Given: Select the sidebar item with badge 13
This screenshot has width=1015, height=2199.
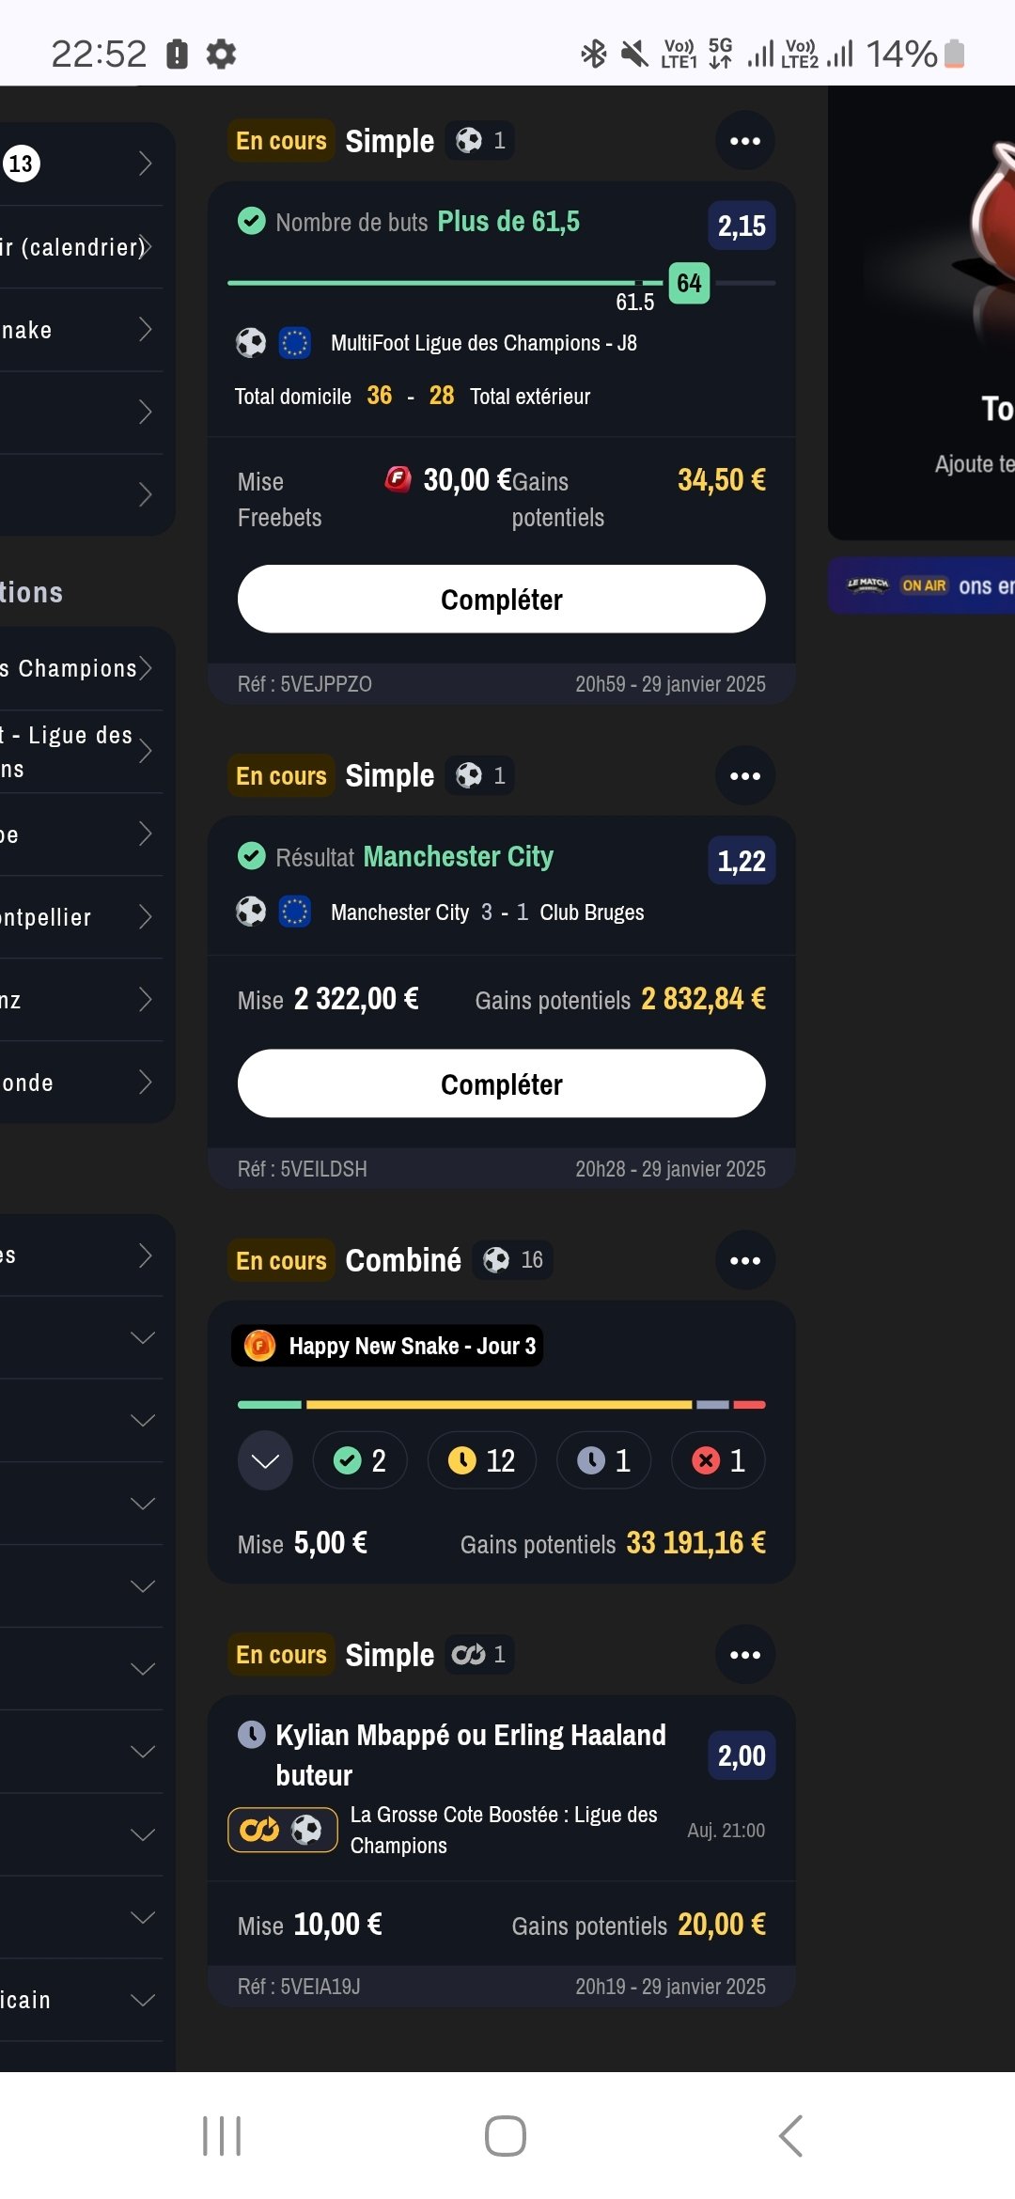Looking at the screenshot, I should pos(82,164).
